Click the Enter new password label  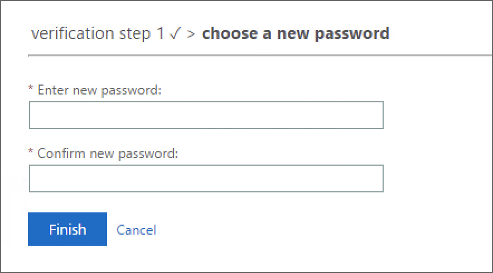coord(99,90)
